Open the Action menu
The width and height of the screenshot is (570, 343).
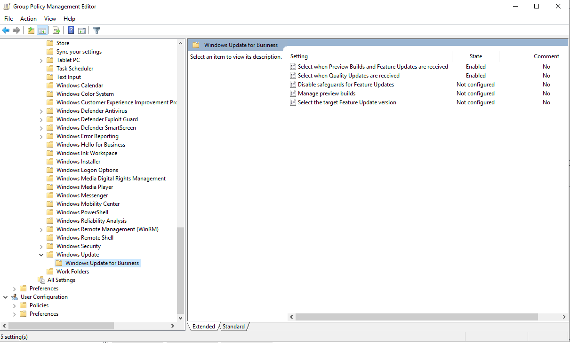pos(28,19)
